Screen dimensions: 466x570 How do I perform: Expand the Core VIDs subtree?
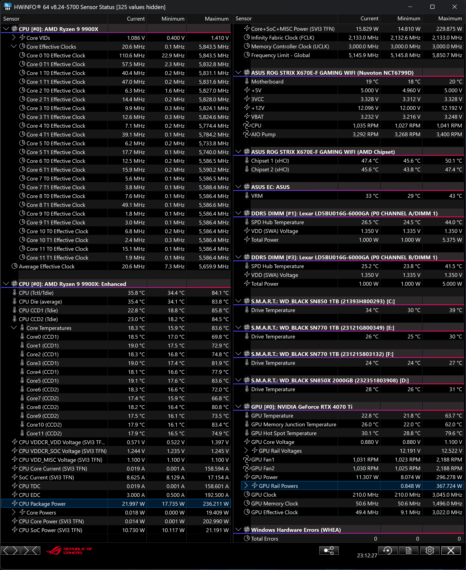click(14, 37)
